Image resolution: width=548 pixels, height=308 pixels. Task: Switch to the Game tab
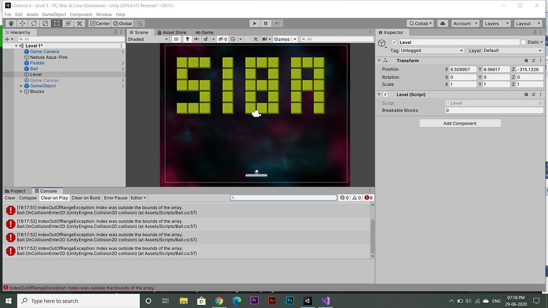(x=205, y=32)
